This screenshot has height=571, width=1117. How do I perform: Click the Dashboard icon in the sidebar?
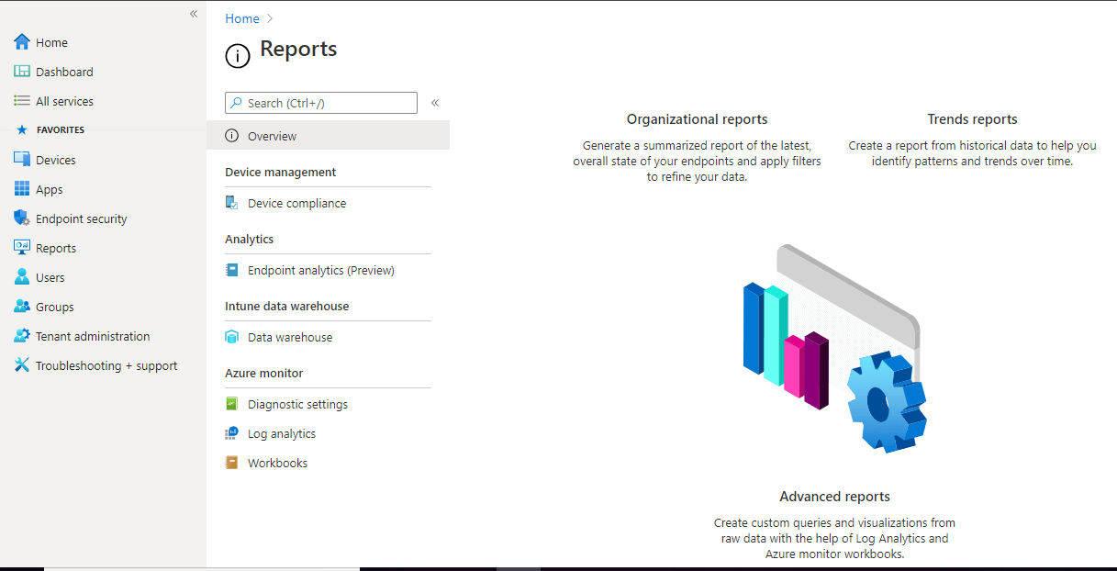[x=22, y=72]
